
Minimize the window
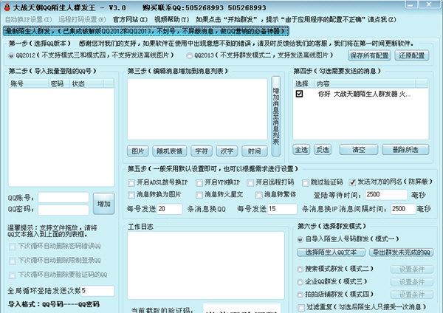pos(411,5)
